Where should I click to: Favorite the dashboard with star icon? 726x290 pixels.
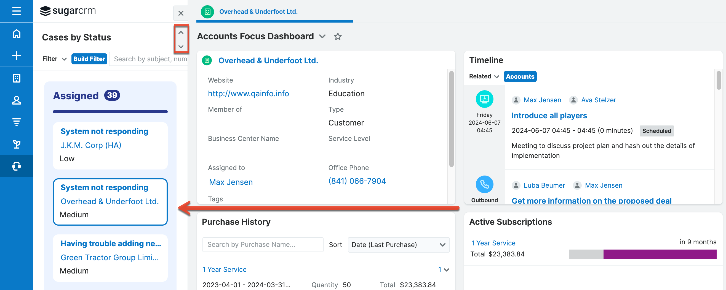[337, 37]
